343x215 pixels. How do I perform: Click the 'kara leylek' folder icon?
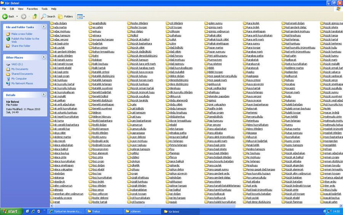pos(245,23)
